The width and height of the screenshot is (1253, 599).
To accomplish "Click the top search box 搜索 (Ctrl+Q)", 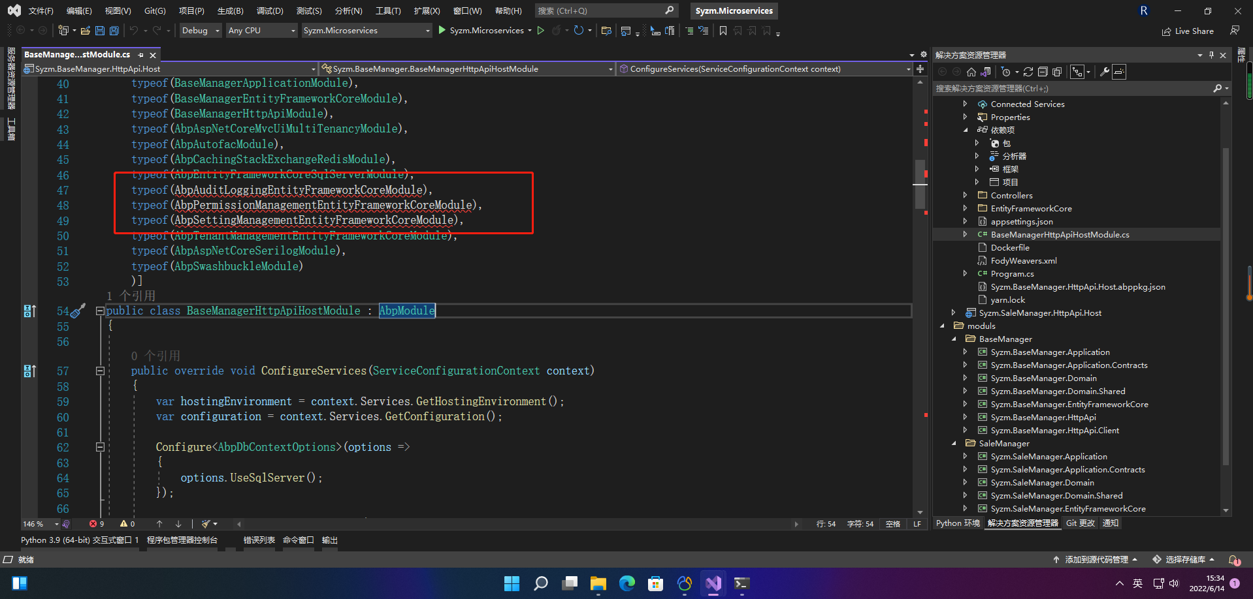I will point(606,11).
